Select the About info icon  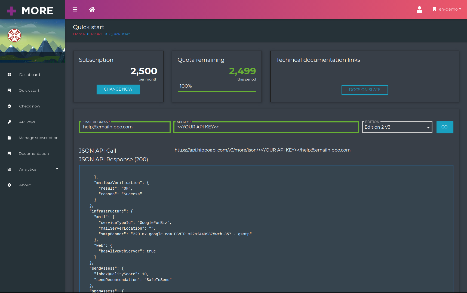pyautogui.click(x=10, y=185)
